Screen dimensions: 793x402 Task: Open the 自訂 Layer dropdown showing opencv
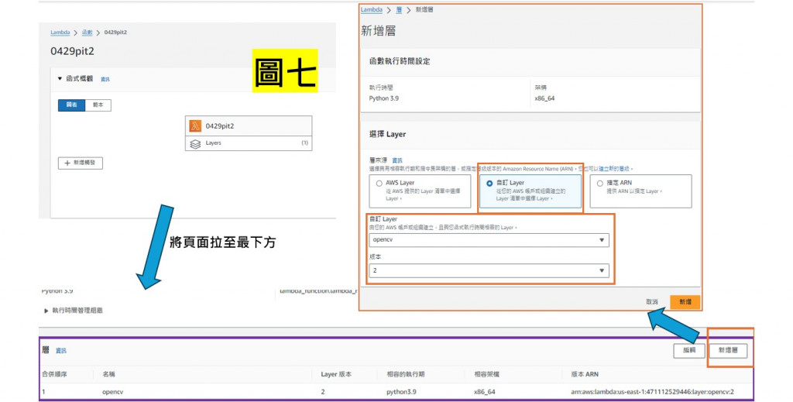(489, 240)
